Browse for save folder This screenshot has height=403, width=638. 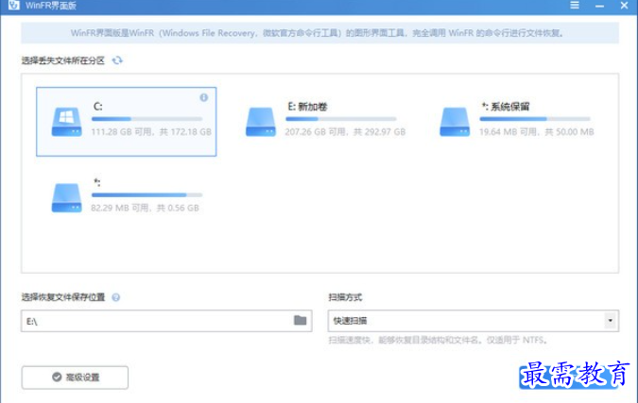coord(301,320)
